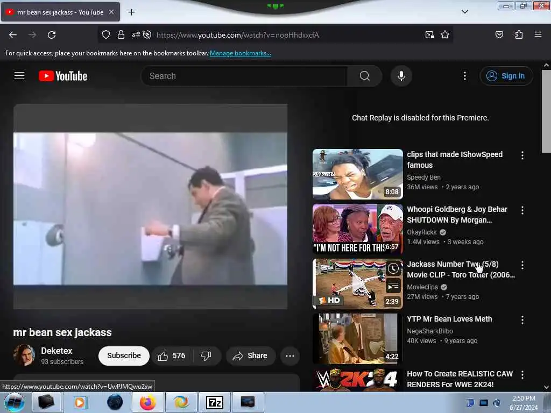Open Speedy Ben channel name
Image resolution: width=551 pixels, height=413 pixels.
pyautogui.click(x=423, y=177)
